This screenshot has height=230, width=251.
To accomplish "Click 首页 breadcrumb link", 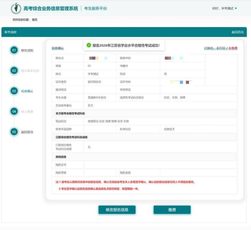I will [34, 20].
